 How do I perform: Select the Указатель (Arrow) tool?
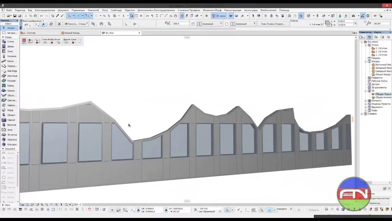point(9,28)
